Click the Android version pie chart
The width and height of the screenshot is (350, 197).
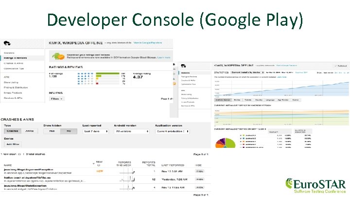tap(225, 143)
